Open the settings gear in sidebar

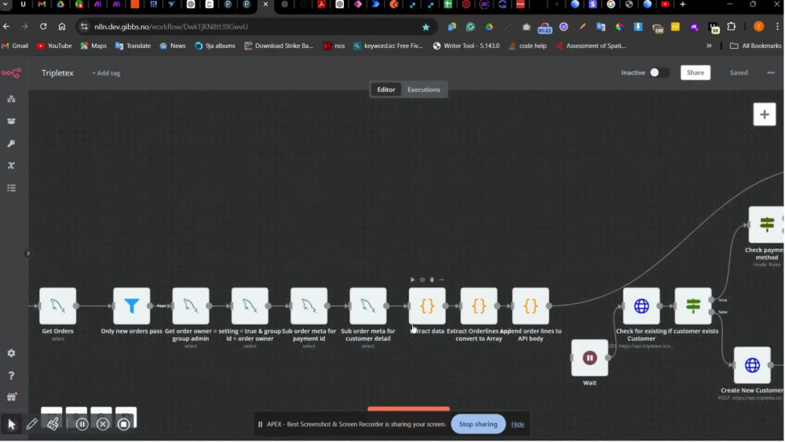11,353
